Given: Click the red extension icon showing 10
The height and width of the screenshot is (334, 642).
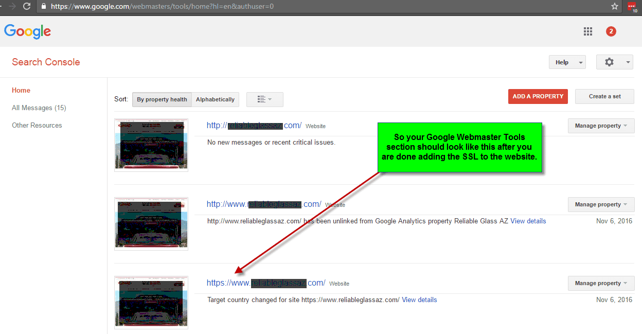Looking at the screenshot, I should click(x=632, y=7).
